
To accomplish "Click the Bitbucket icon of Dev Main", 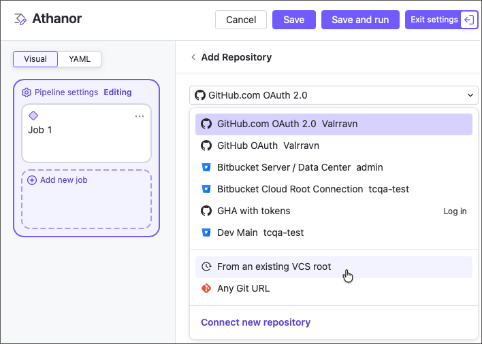I will click(206, 233).
